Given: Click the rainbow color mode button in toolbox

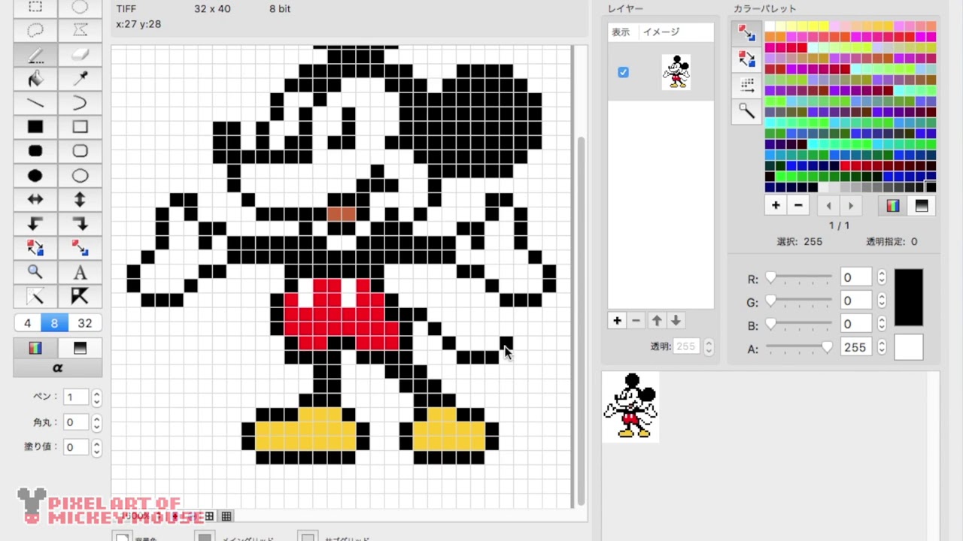Looking at the screenshot, I should pyautogui.click(x=35, y=348).
